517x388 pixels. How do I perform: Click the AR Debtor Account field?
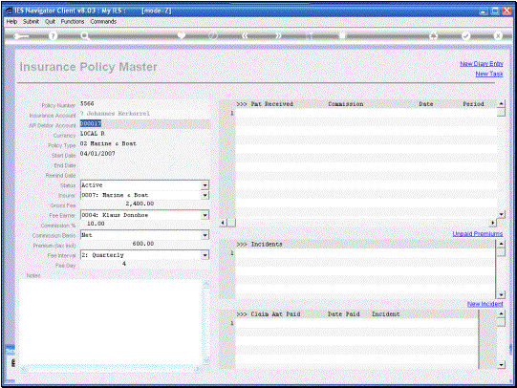pyautogui.click(x=144, y=123)
